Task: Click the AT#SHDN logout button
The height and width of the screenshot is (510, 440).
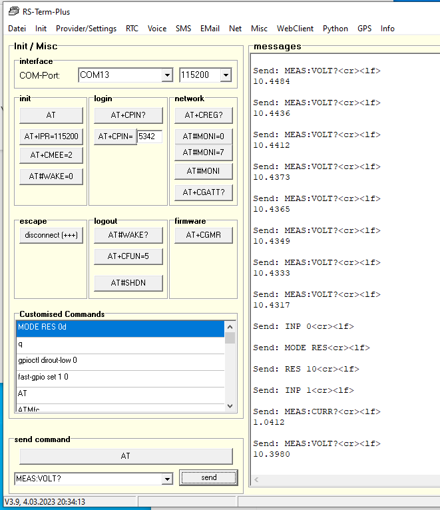Action: [128, 283]
